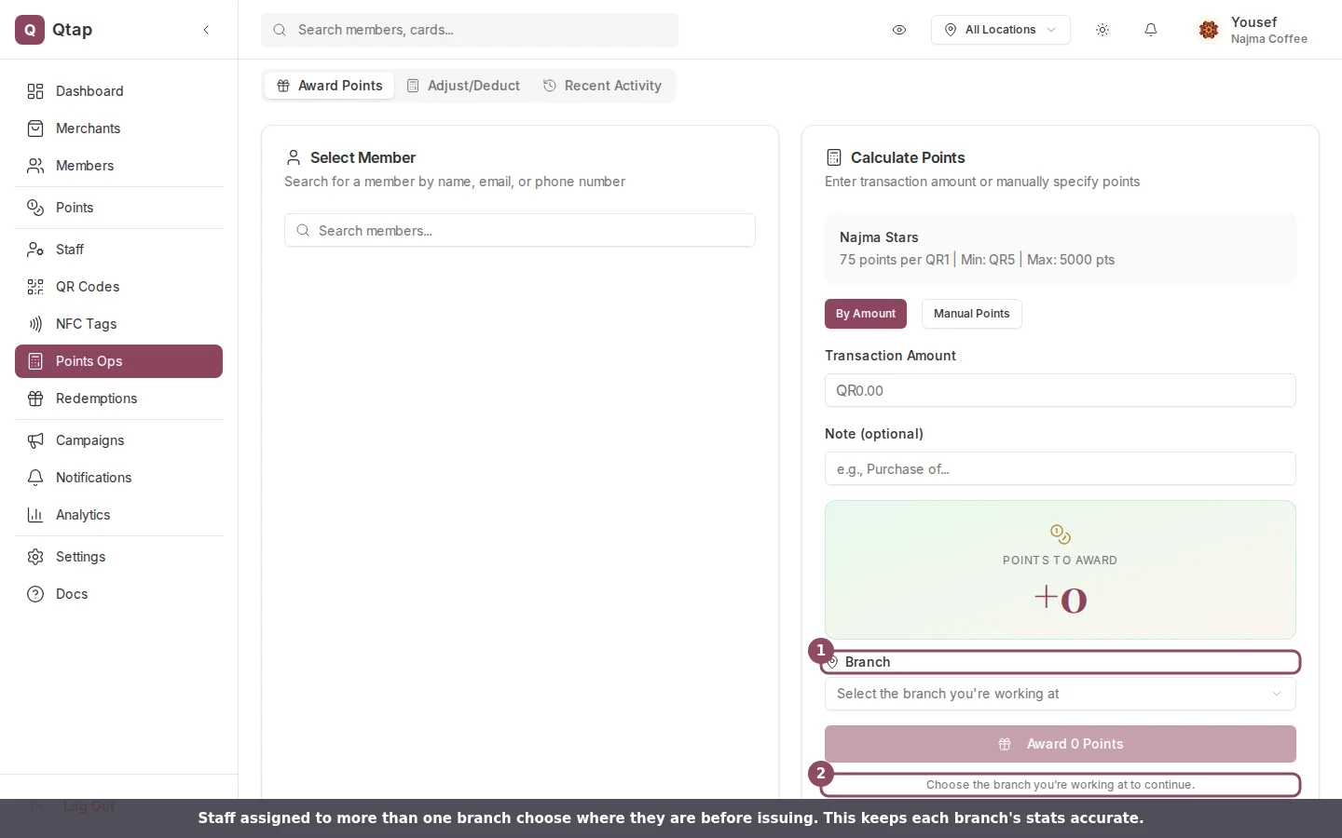
Task: Focus the top search members, cards field
Action: (x=470, y=30)
